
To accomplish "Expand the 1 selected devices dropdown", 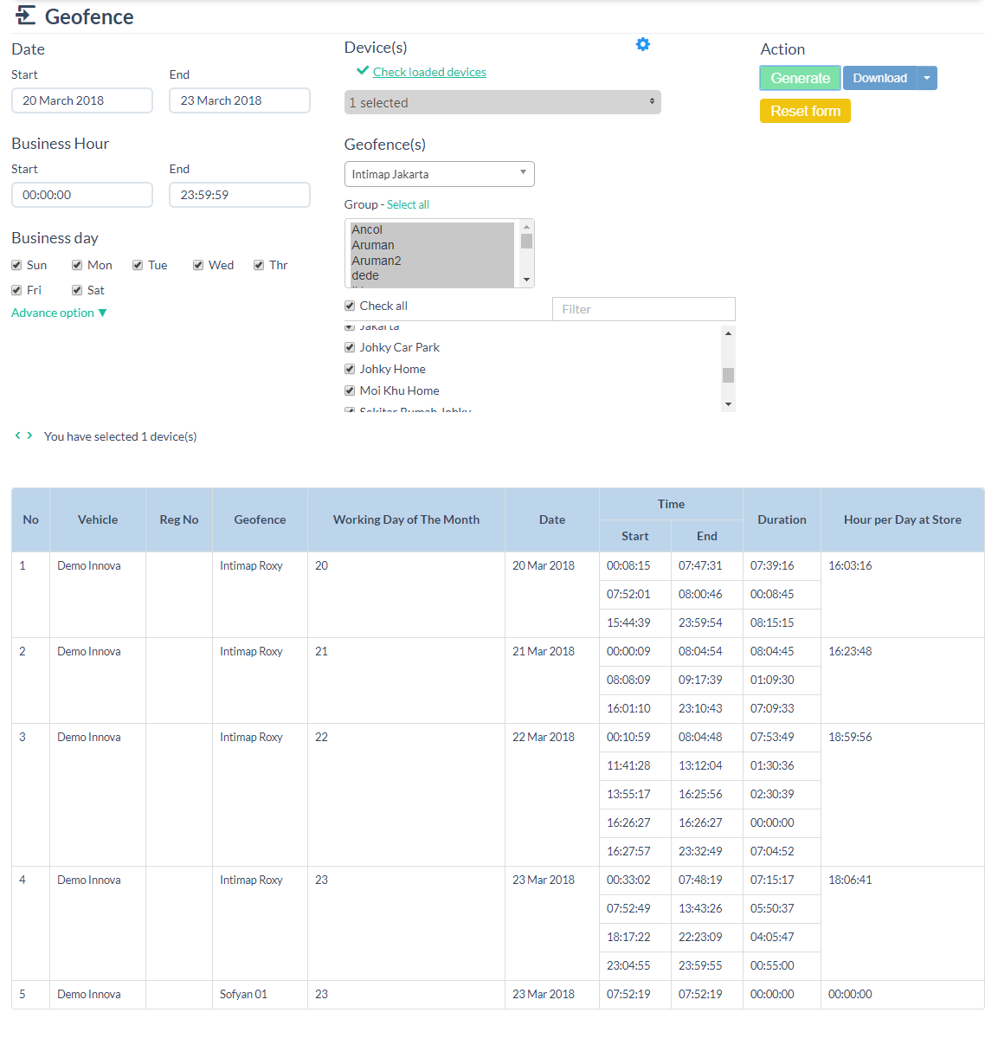I will click(x=502, y=102).
